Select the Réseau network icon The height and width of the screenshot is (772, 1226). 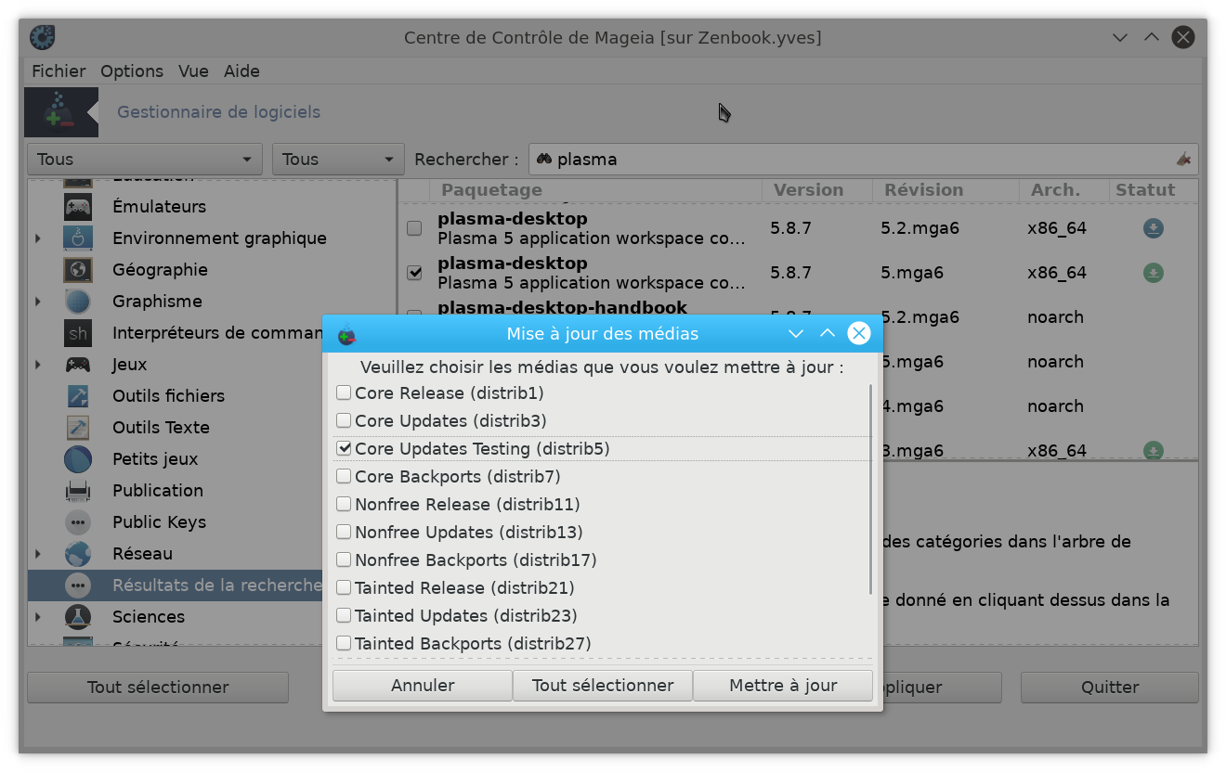[x=78, y=553]
